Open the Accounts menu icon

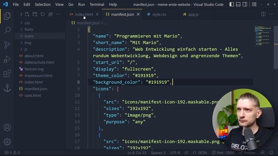7,127
